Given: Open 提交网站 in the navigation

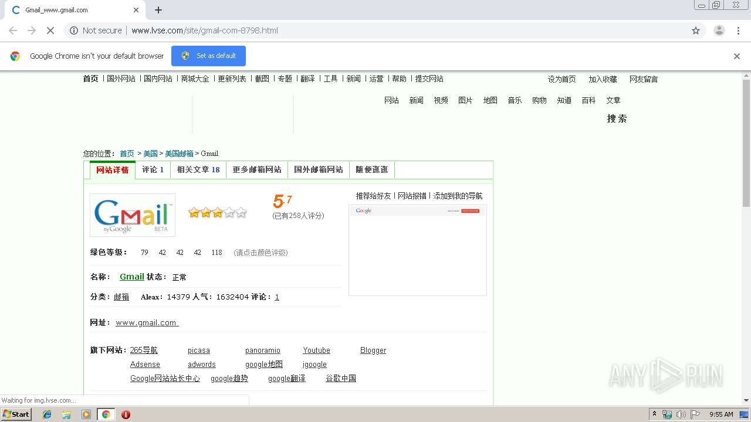Looking at the screenshot, I should click(429, 79).
